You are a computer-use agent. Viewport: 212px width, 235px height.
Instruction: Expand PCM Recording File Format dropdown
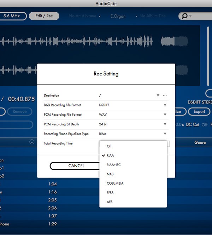coord(165,115)
